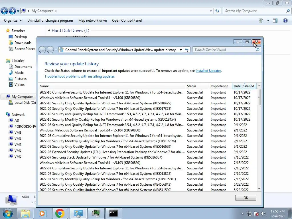Open Recent Places in Favorites
The width and height of the screenshot is (292, 219).
tap(25, 48)
